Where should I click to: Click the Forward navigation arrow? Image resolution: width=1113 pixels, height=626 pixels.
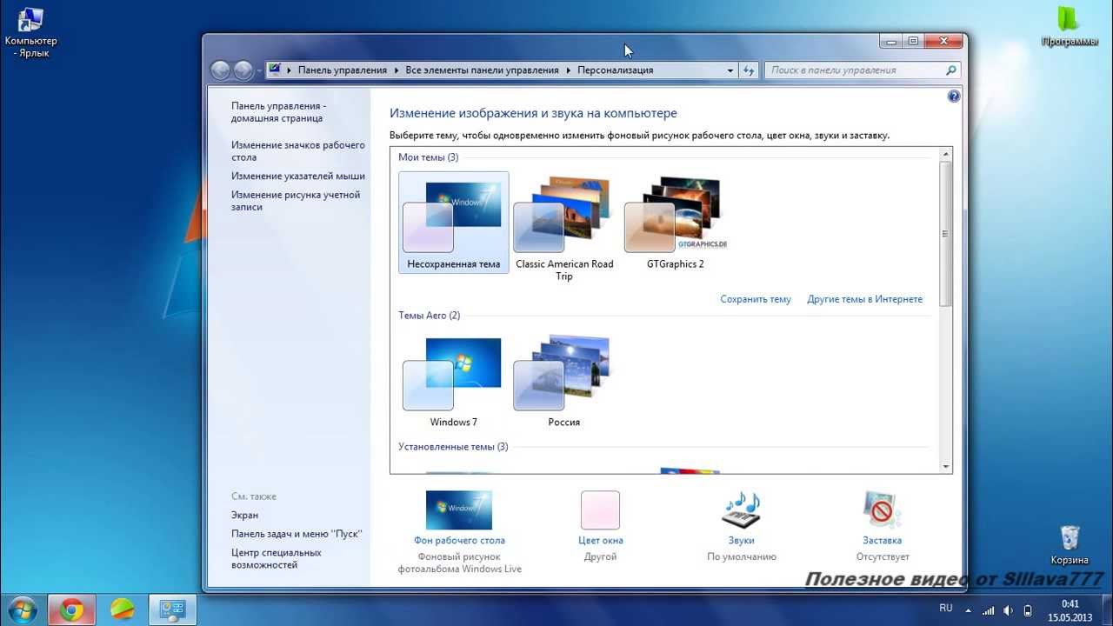click(243, 70)
